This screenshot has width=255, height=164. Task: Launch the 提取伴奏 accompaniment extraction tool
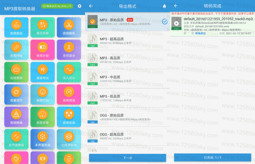point(43,116)
